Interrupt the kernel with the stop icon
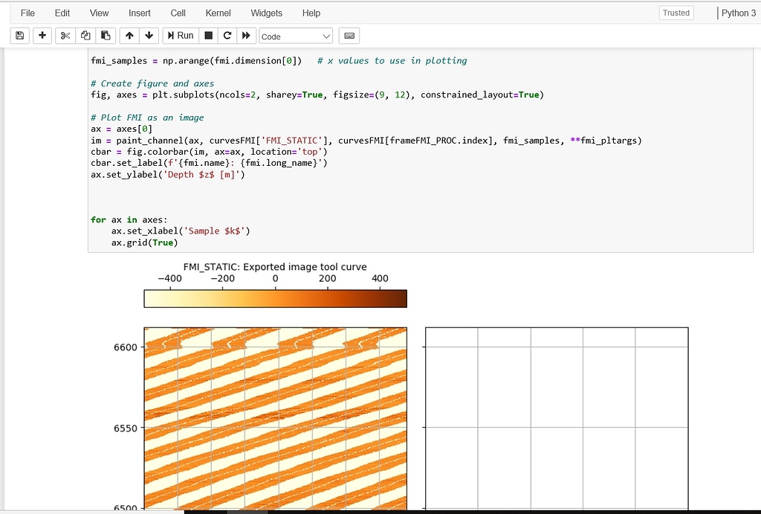Screen dimensions: 761x514 point(209,35)
